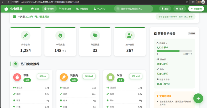207x108 pixels.
Task: Click fat icon in 苹果 card
Action: click(14, 94)
